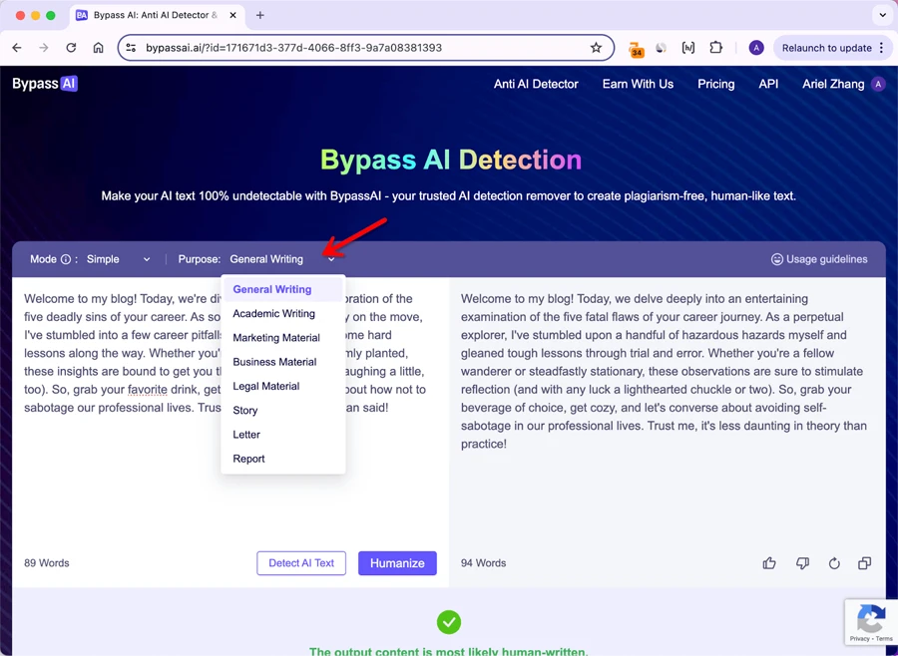
Task: Give the output a thumbs up
Action: point(769,563)
